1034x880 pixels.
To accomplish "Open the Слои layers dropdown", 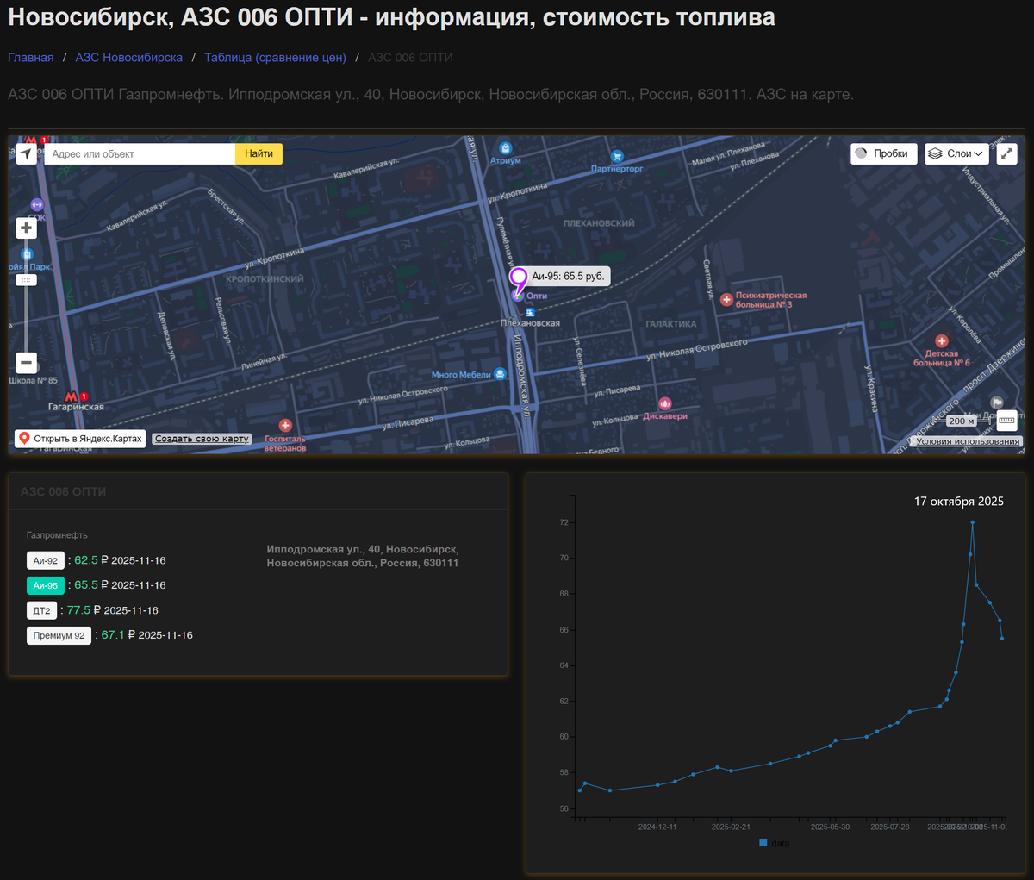I will (956, 153).
